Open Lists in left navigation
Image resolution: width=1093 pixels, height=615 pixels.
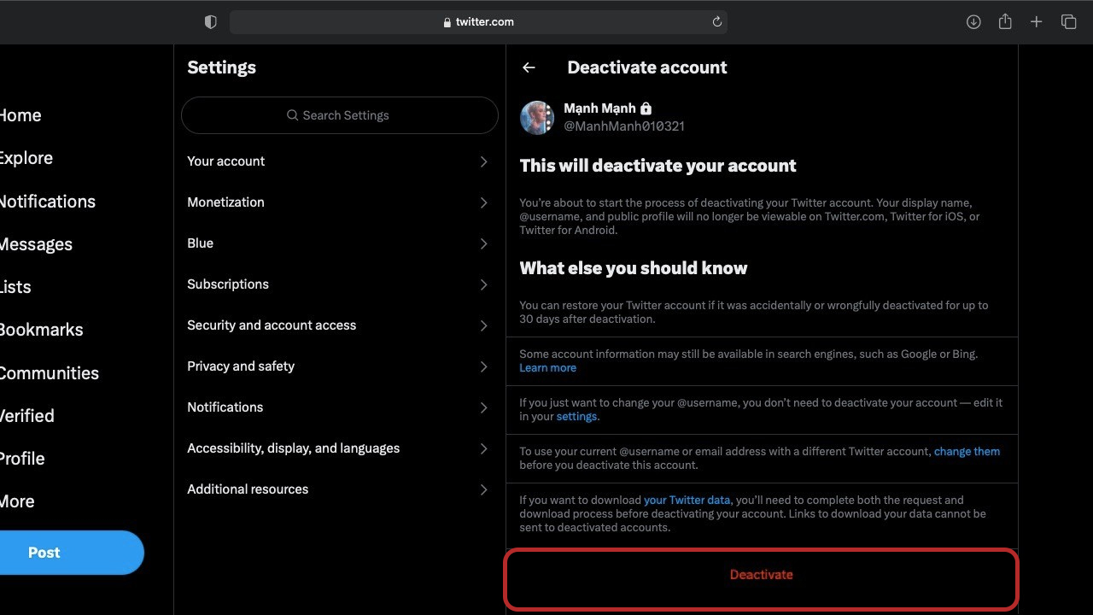tap(15, 287)
